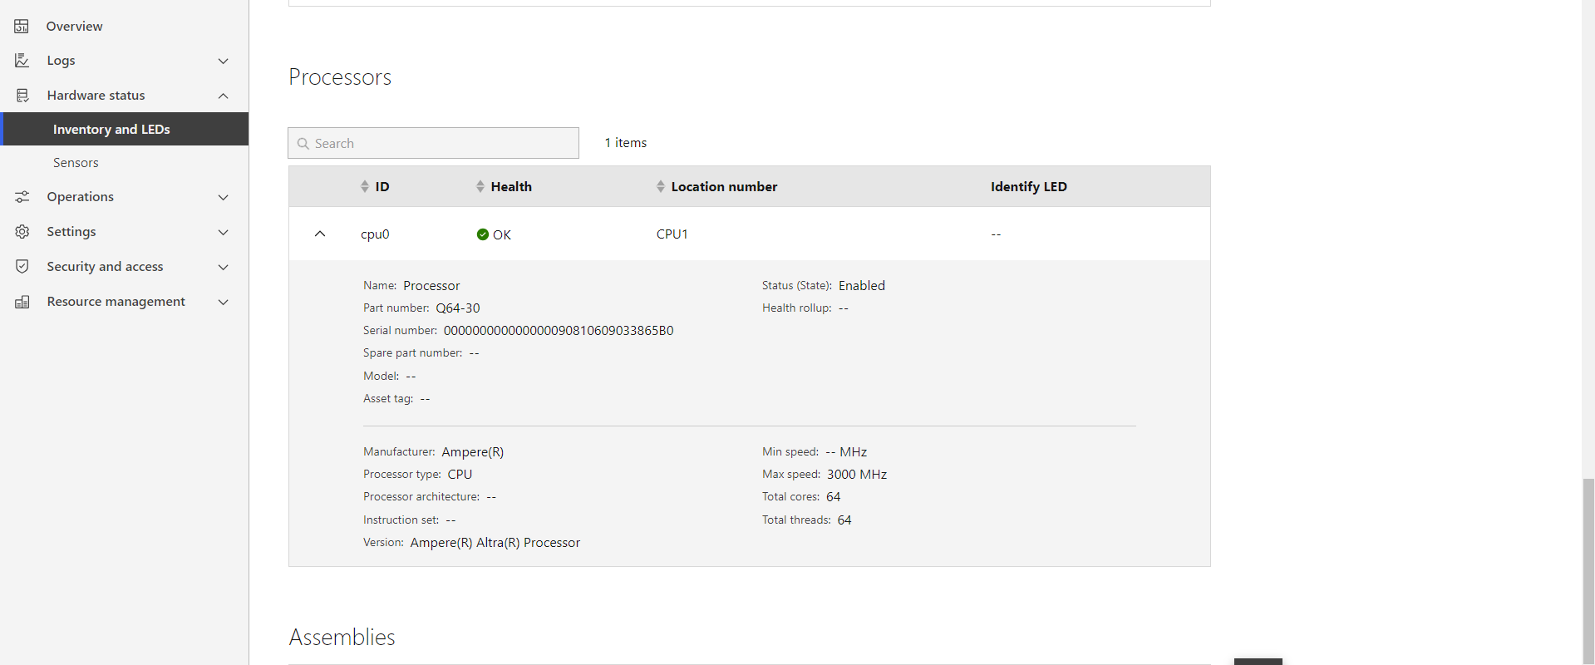
Task: Click the cpu0 ID cell
Action: [375, 234]
